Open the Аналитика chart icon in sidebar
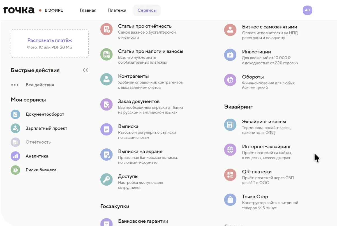Viewport: 337px width, 226px height. pyautogui.click(x=15, y=156)
